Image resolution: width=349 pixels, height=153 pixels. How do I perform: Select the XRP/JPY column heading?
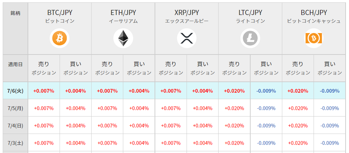click(x=187, y=13)
